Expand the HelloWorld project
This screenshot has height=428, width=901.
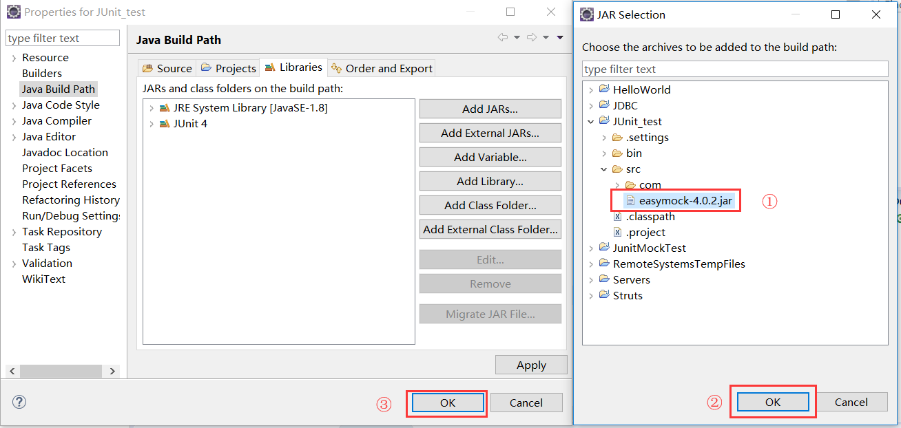[591, 89]
